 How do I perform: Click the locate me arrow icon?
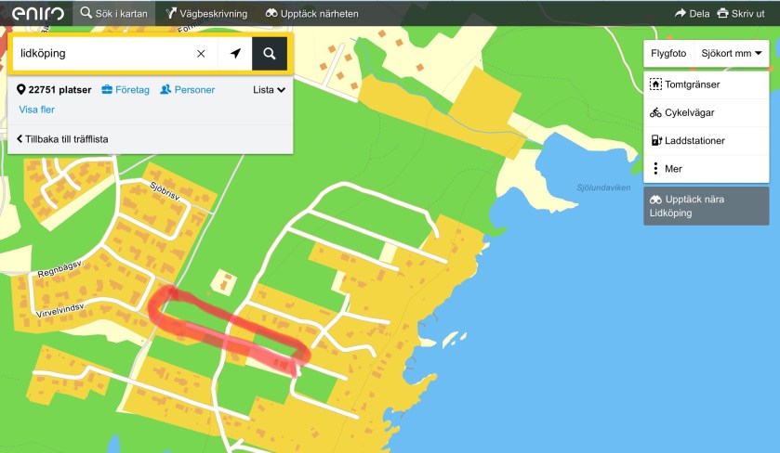235,54
